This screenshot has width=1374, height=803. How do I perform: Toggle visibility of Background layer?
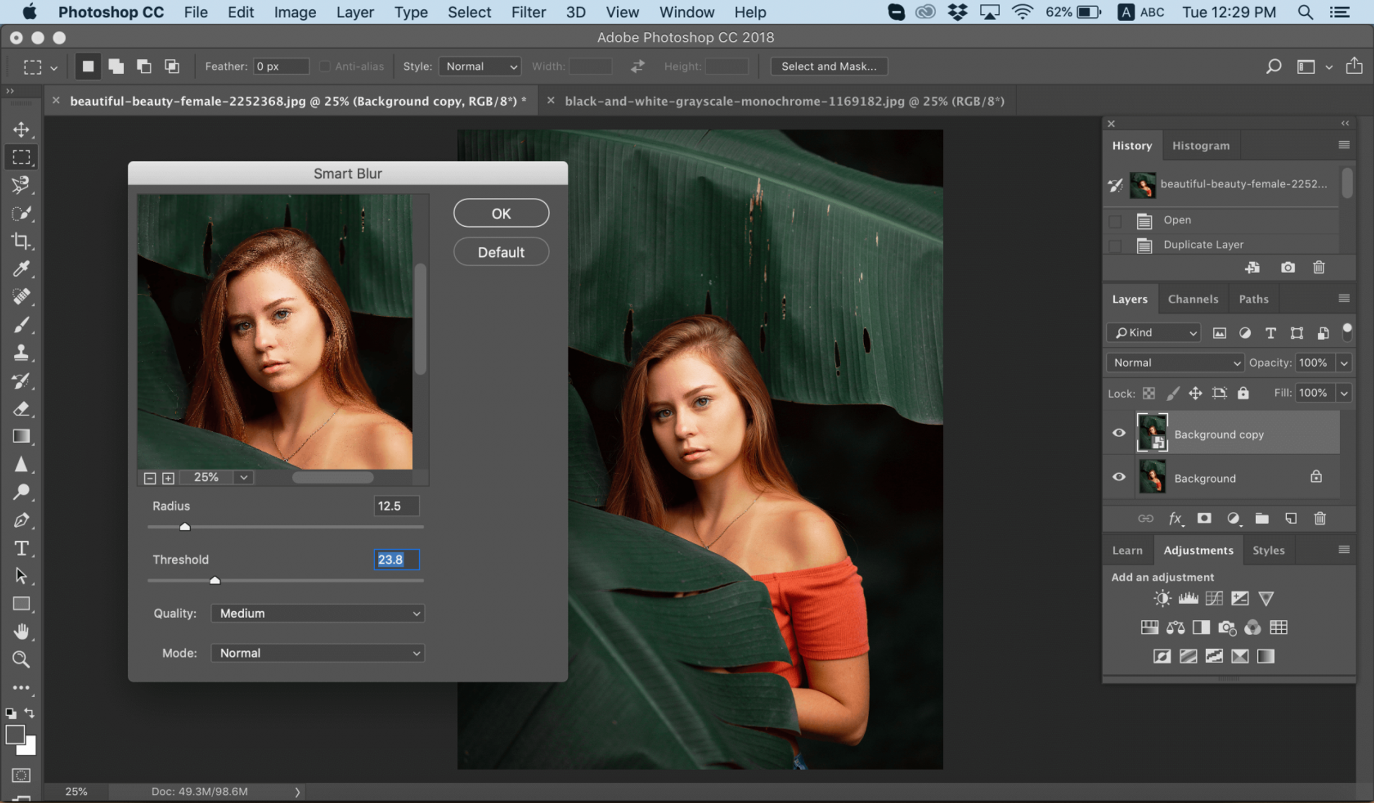[1120, 478]
